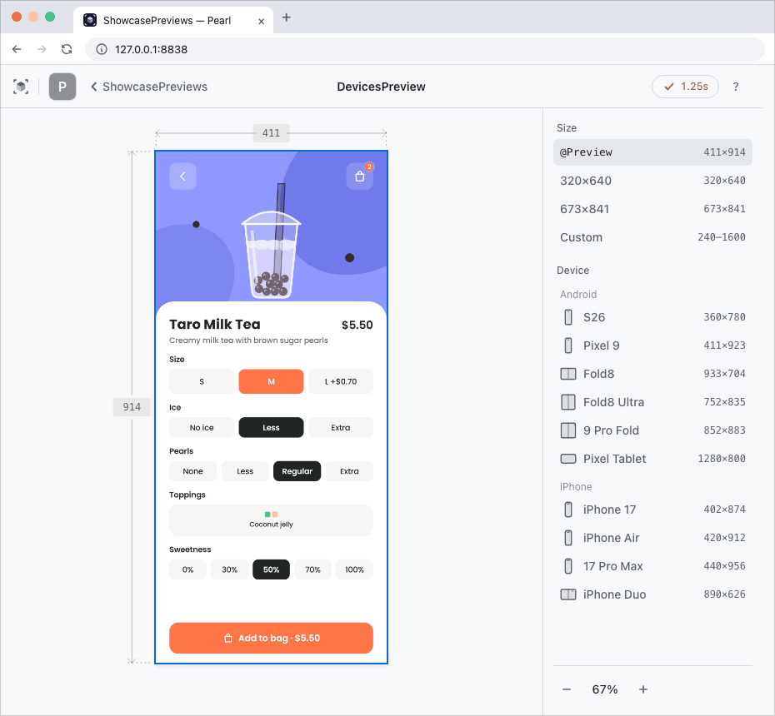Viewport: 775px width, 716px height.
Task: Zoom out with the minus button
Action: 567,689
